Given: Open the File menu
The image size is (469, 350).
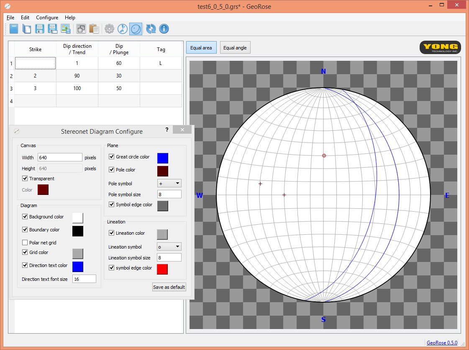Looking at the screenshot, I should pos(10,17).
